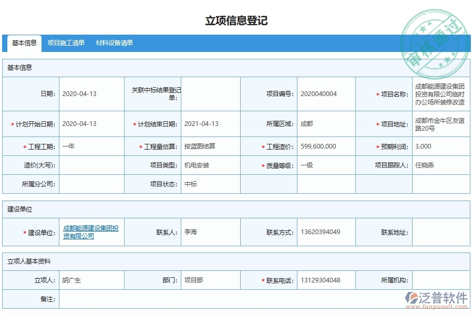The height and width of the screenshot is (315, 473).
Task: Select the empty 备注 field
Action: (210, 300)
